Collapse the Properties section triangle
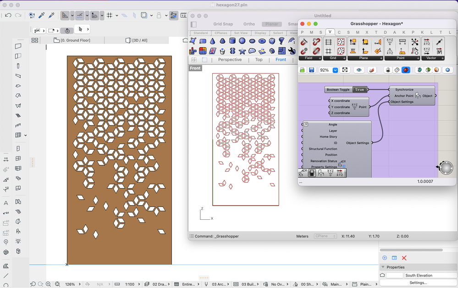This screenshot has height=288, width=458. 383,267
